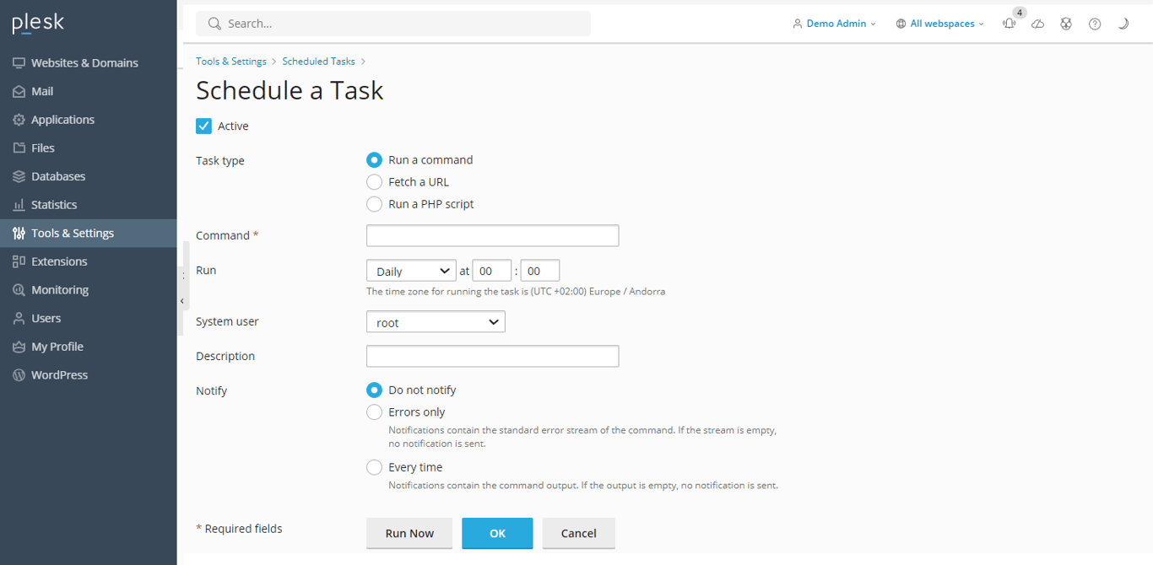Click the Plesk owl mascot icon
The width and height of the screenshot is (1153, 565).
pos(1066,24)
